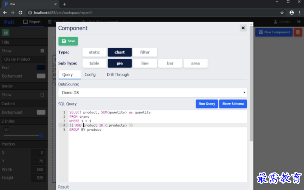Click the Height input field
This screenshot has height=190, width=304.
pyautogui.click(x=38, y=178)
